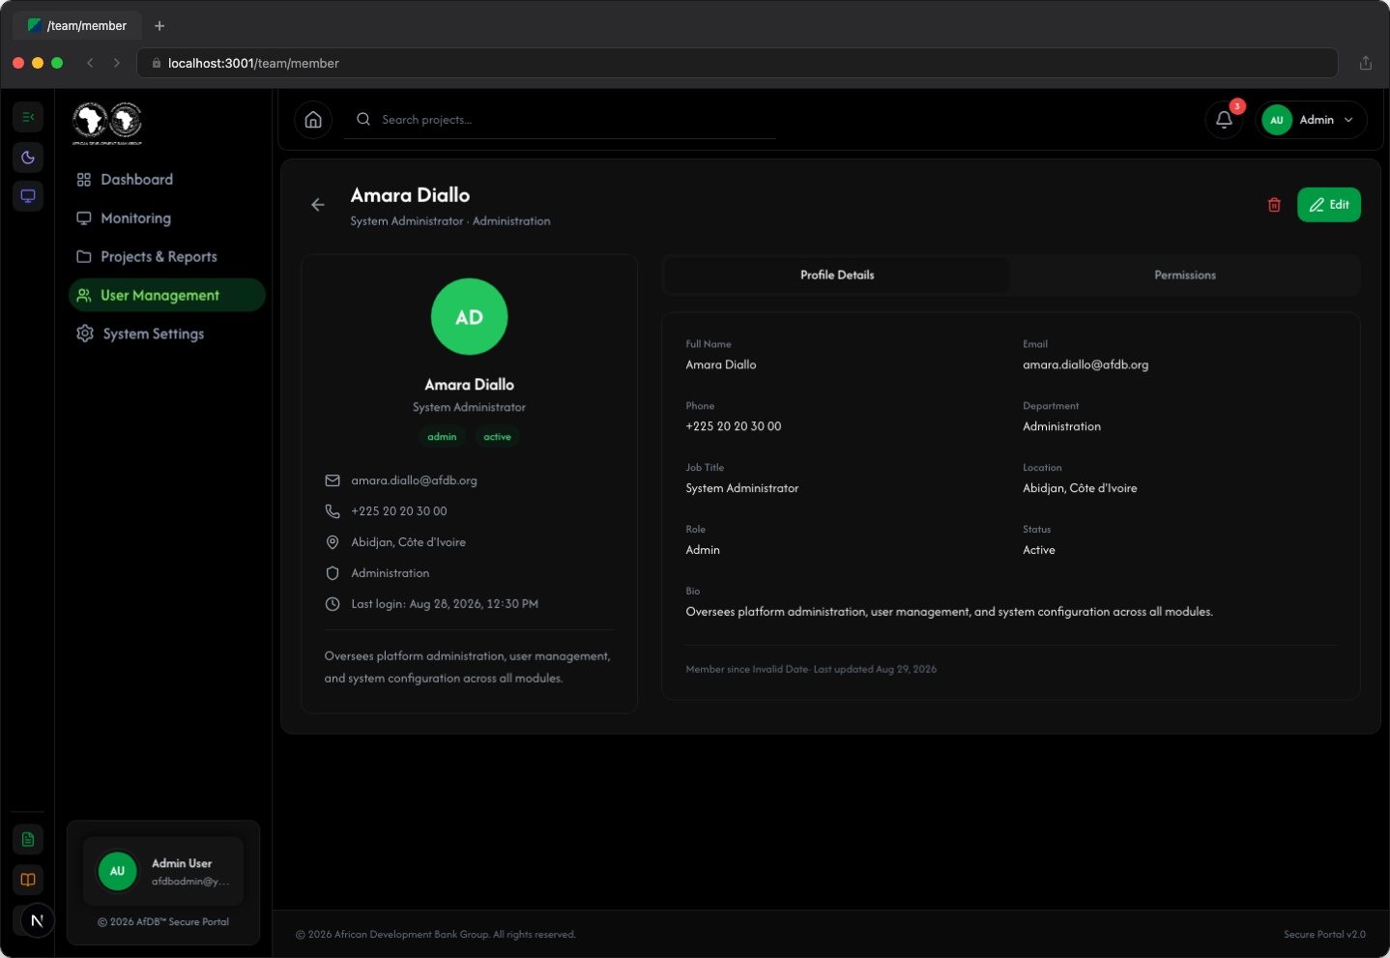Click the shield icon beside Administration
This screenshot has width=1390, height=958.
point(333,573)
